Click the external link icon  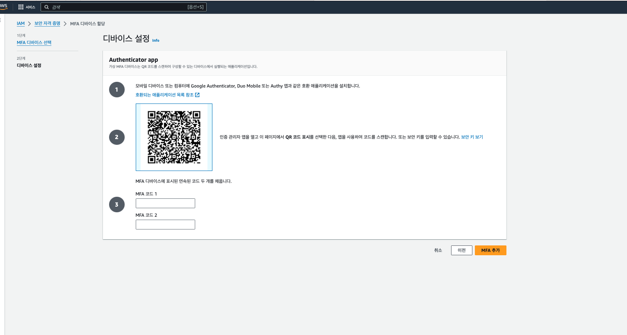point(197,95)
